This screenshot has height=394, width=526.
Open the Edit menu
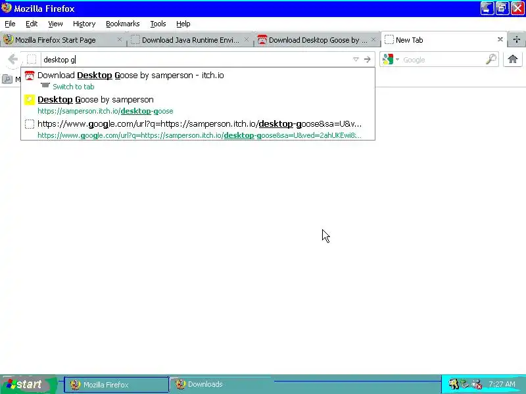click(x=32, y=24)
